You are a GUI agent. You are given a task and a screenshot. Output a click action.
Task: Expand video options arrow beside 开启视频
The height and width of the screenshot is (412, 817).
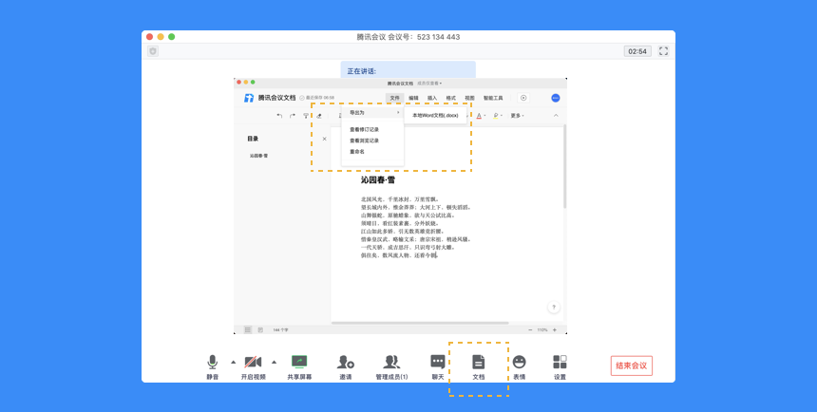pyautogui.click(x=274, y=362)
